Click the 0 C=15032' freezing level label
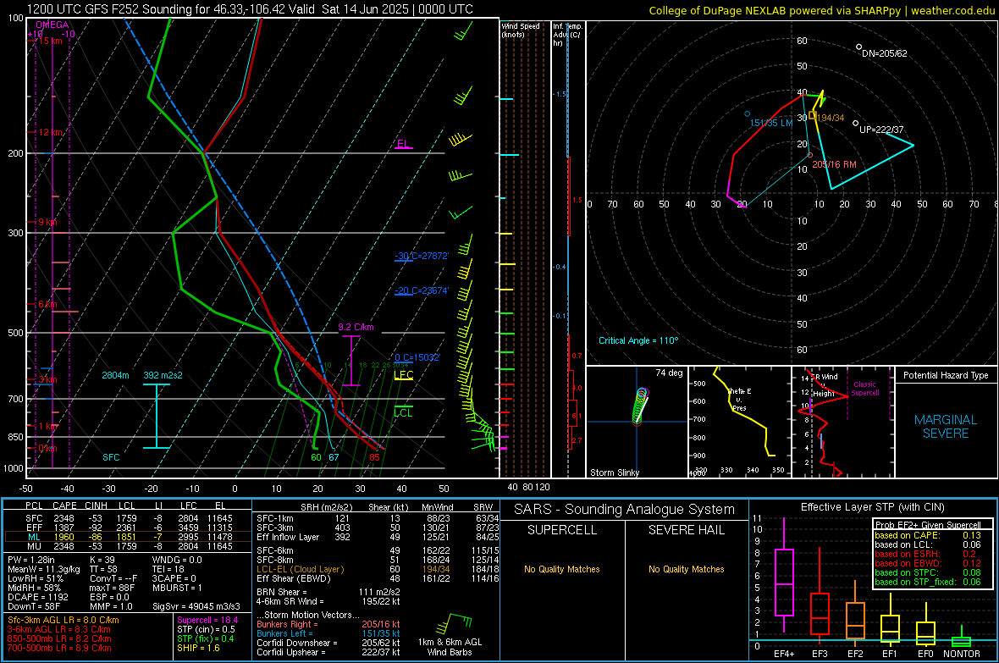This screenshot has width=999, height=663. (417, 357)
